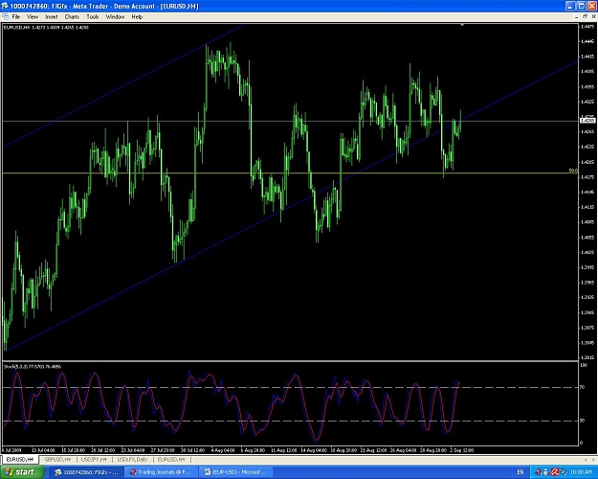Viewport: 598px width, 479px height.
Task: Click the 30 level label in Stochastic pane
Action: coord(582,421)
